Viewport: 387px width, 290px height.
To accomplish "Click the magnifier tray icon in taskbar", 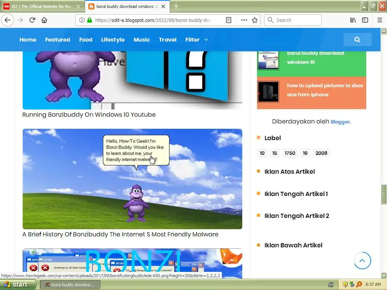I will coord(359,284).
